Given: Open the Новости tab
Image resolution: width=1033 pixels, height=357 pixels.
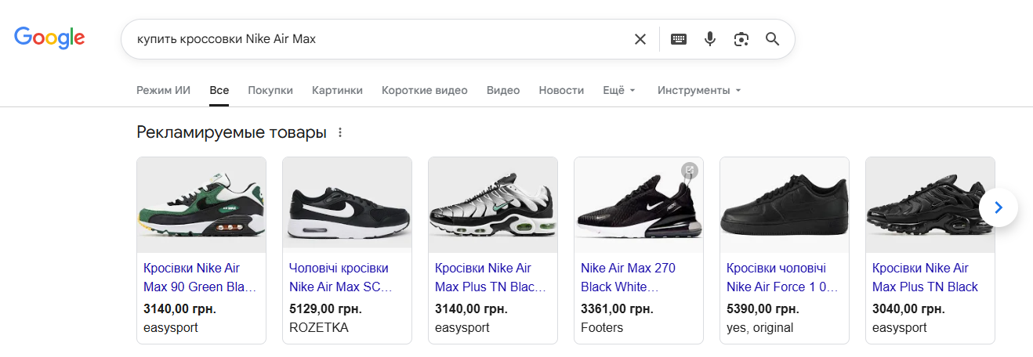Looking at the screenshot, I should pos(561,90).
